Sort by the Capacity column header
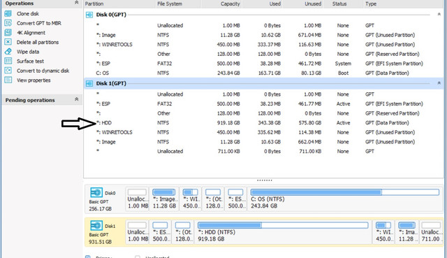Screen dimensions: 447x258 tap(230, 4)
